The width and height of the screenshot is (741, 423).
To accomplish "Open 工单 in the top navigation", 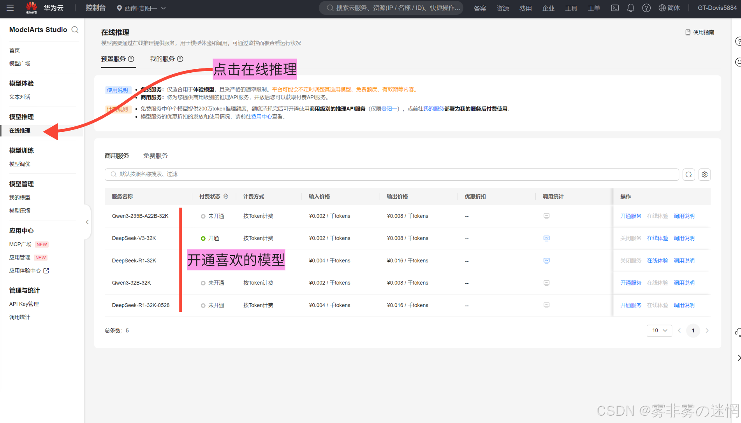I will [594, 8].
